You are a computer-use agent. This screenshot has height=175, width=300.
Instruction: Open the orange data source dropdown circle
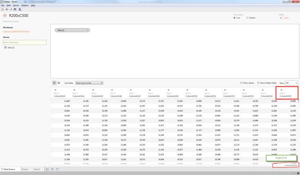click(x=5, y=16)
